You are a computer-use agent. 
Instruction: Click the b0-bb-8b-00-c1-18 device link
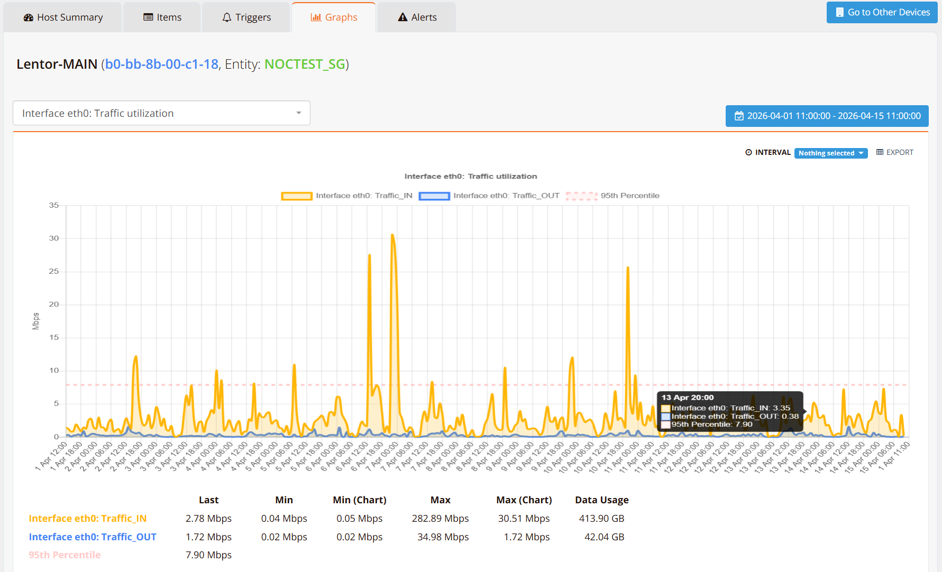(x=162, y=64)
